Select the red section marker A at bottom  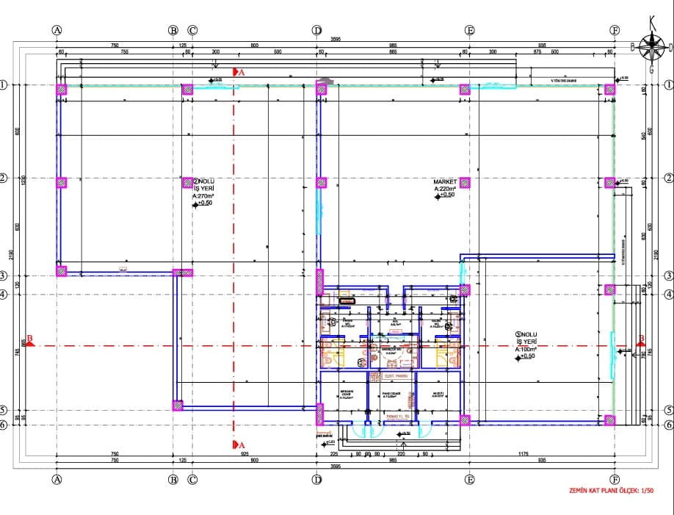point(237,444)
